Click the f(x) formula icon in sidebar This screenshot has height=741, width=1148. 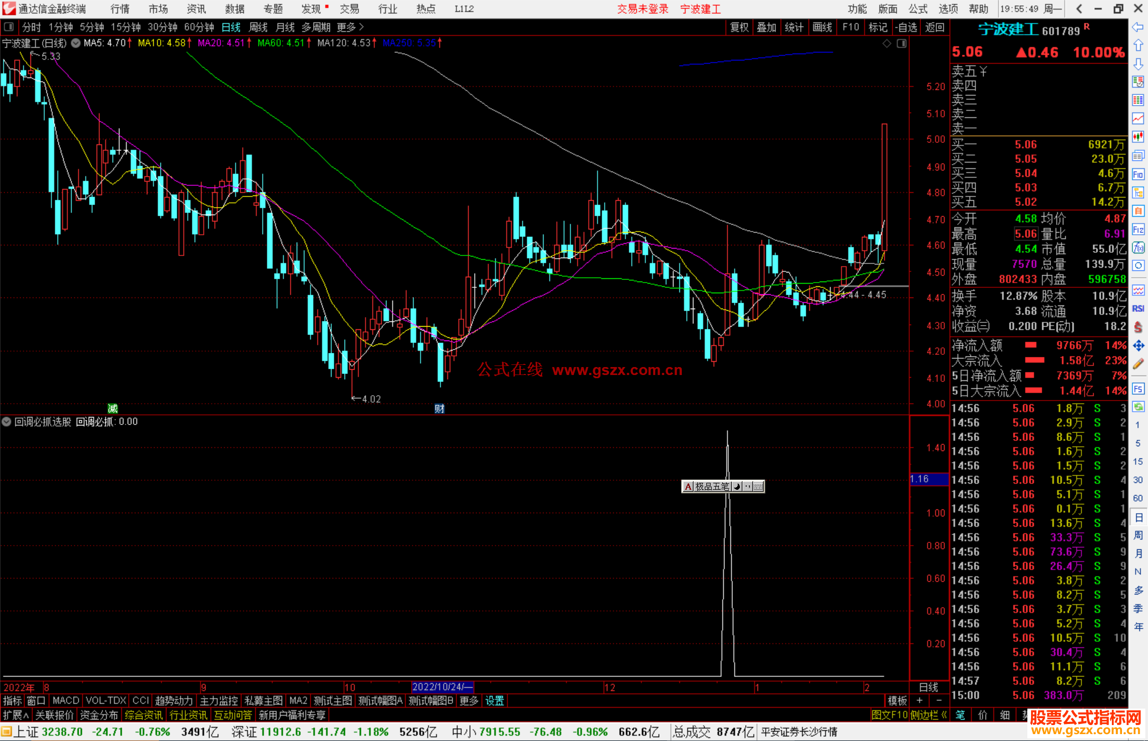click(1138, 248)
